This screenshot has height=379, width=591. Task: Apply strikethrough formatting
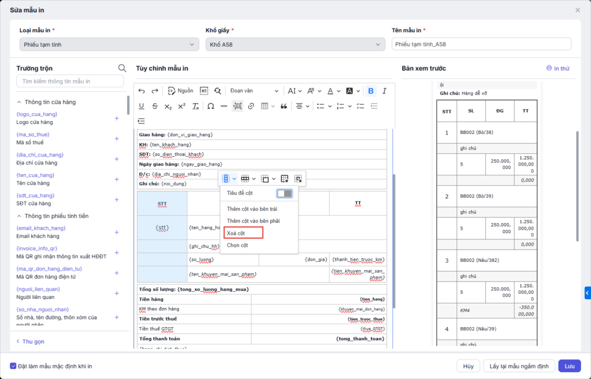155,106
